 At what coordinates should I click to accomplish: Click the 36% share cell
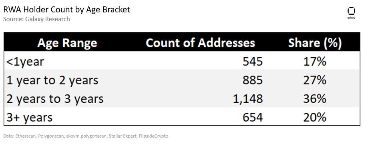click(315, 99)
